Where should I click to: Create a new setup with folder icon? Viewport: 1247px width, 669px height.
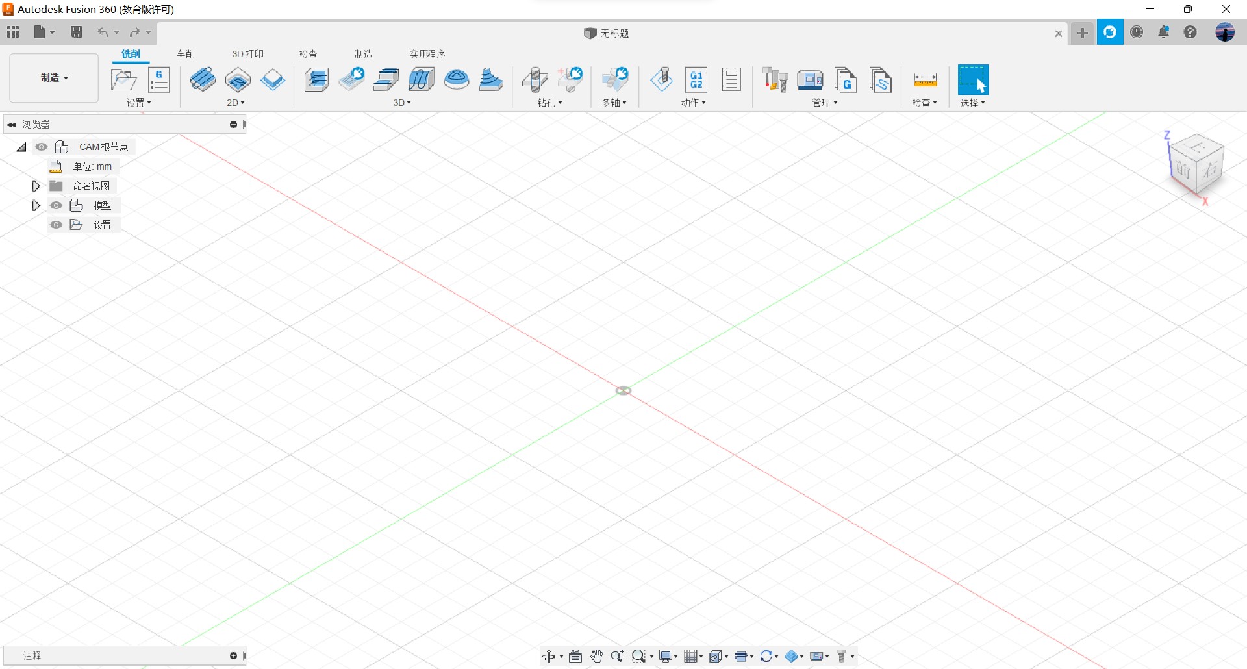[x=123, y=80]
